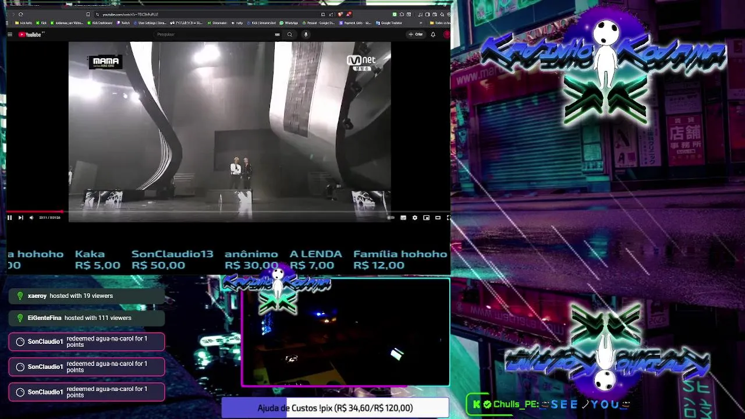Click anônimo R$ 30,00 donation
This screenshot has width=745, height=419.
pyautogui.click(x=251, y=260)
